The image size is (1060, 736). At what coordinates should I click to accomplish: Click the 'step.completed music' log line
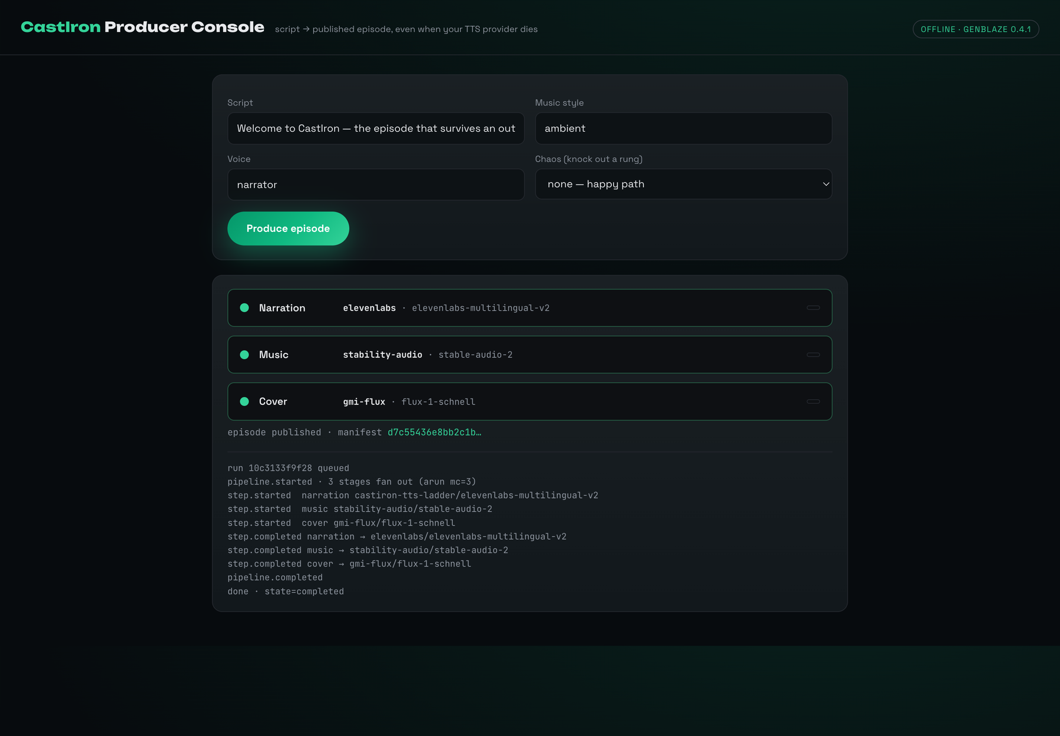(x=367, y=550)
